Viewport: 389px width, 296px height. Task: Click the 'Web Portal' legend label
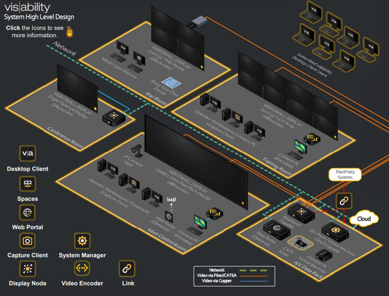tap(27, 227)
